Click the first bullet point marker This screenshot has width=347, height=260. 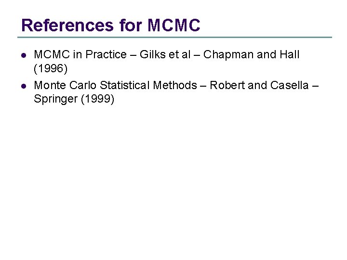point(22,55)
